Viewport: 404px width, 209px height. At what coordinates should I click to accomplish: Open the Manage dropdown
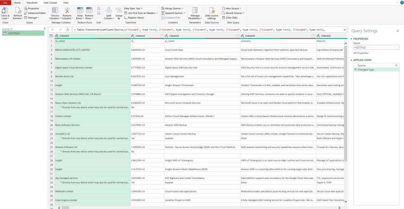31,18
